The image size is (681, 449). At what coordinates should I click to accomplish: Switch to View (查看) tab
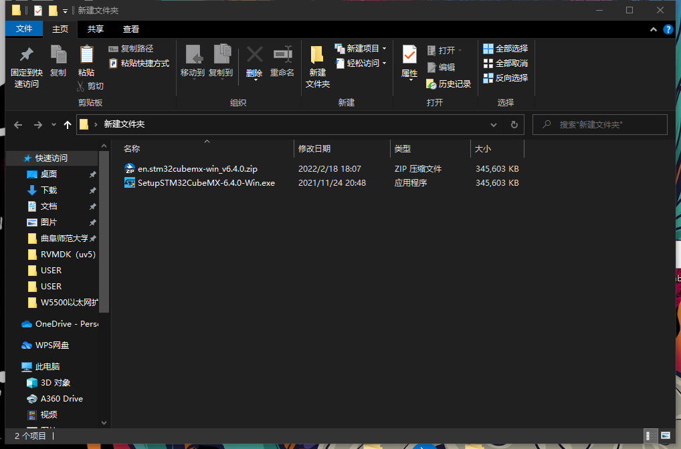coord(131,29)
